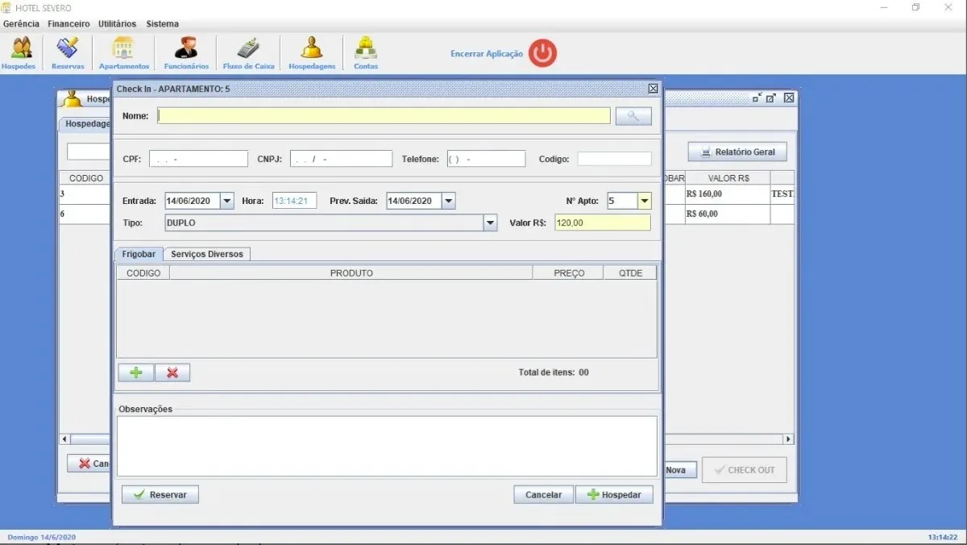Open the N° Apto dropdown

point(645,201)
